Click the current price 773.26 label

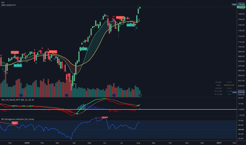241,7
